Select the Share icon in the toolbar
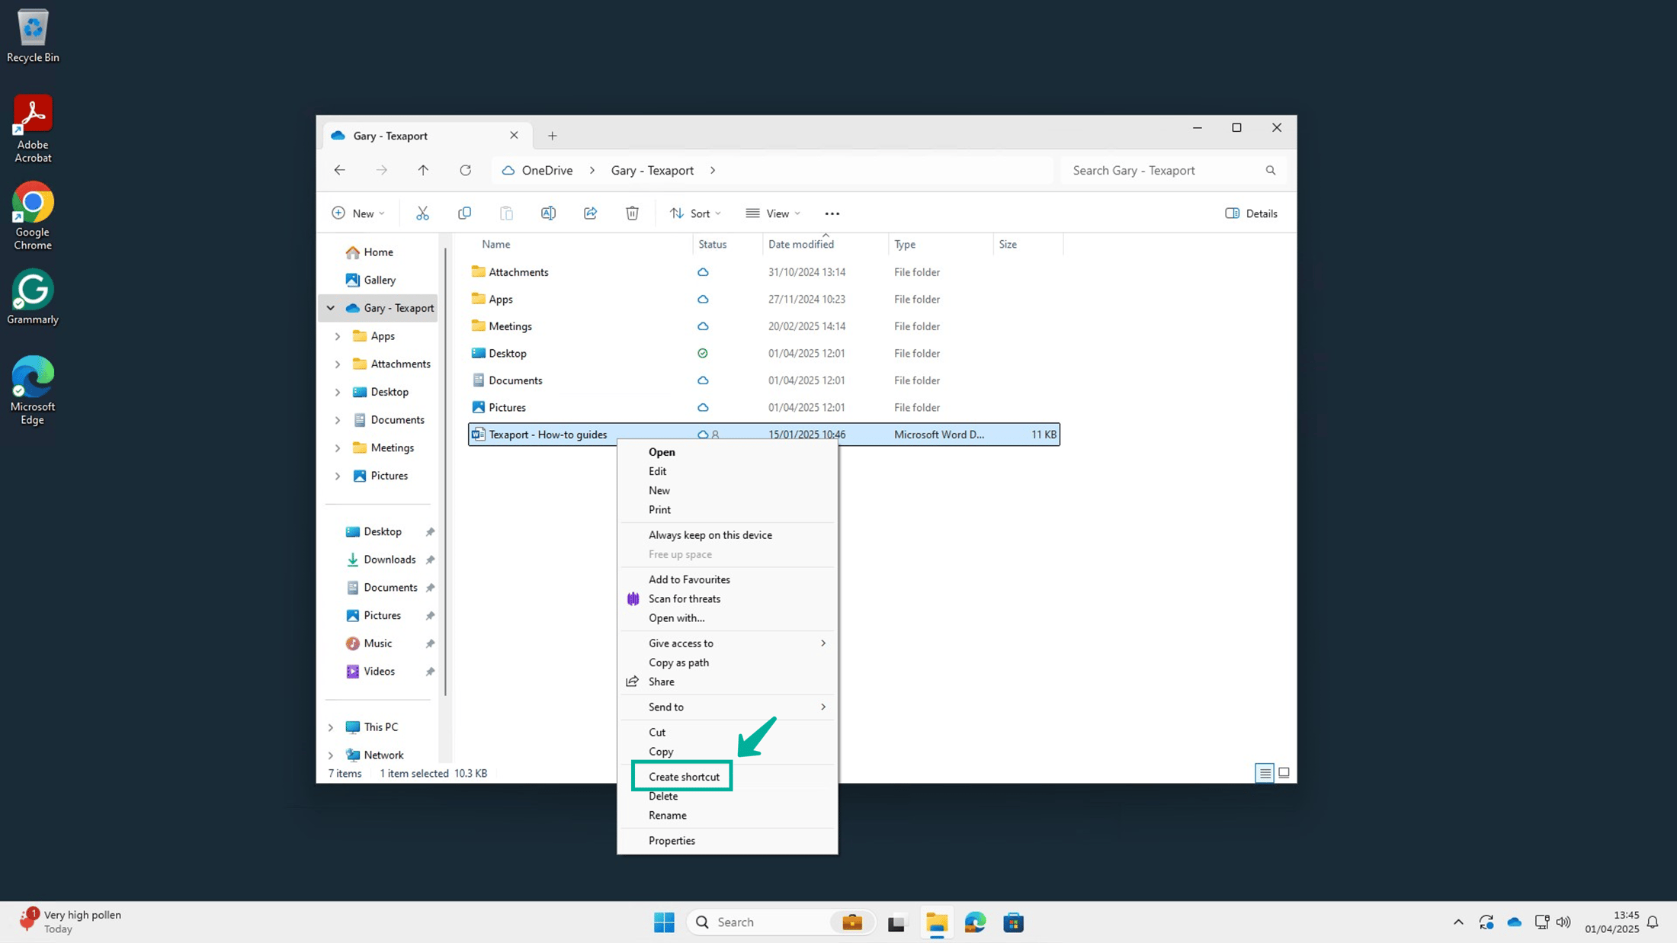Screen dimensions: 1677x943 590,213
